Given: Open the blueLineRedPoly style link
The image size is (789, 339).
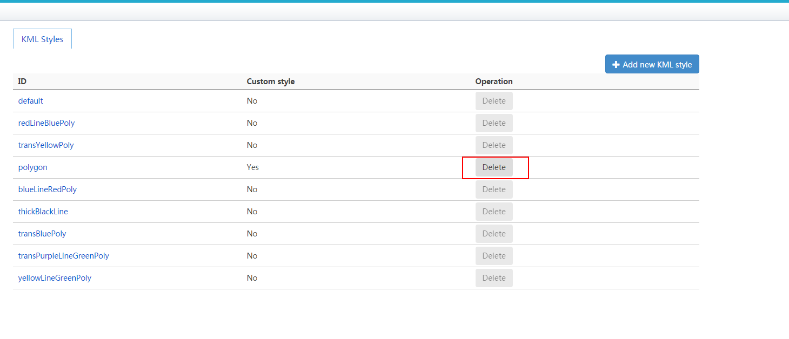Looking at the screenshot, I should (x=48, y=189).
